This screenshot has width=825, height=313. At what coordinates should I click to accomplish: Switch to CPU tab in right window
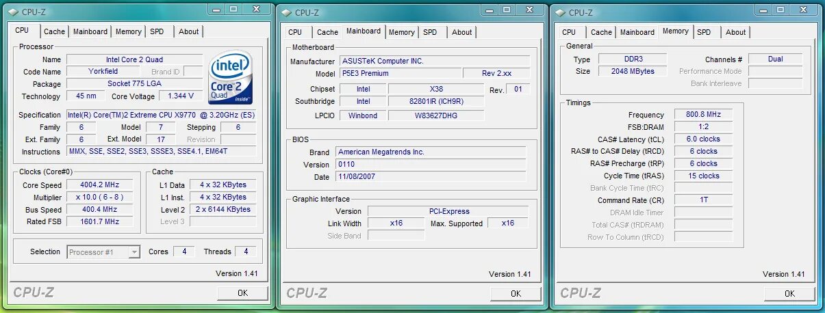point(569,32)
